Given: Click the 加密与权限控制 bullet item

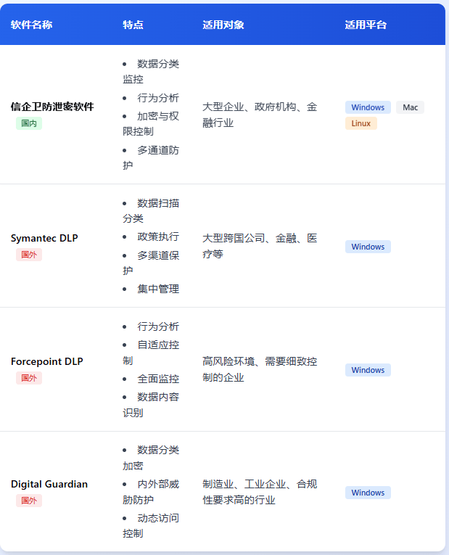Looking at the screenshot, I should pyautogui.click(x=151, y=123).
